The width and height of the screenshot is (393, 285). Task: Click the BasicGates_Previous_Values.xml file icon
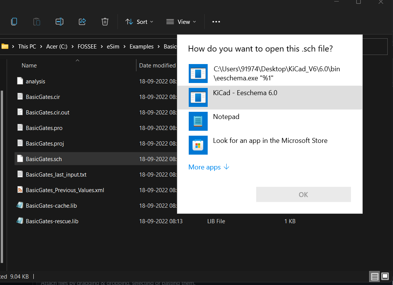(20, 189)
